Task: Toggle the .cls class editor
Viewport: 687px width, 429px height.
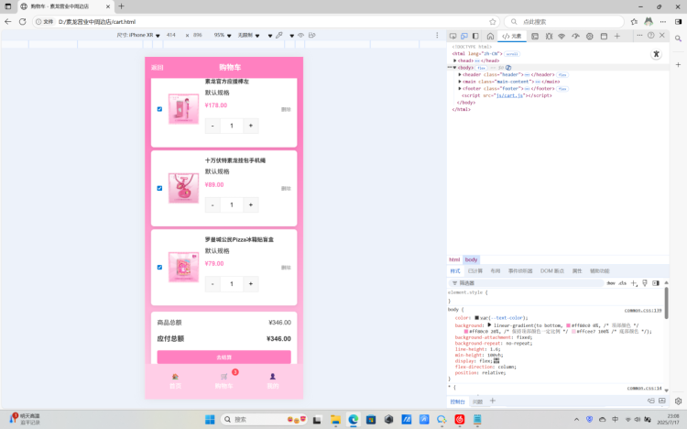Action: (622, 283)
